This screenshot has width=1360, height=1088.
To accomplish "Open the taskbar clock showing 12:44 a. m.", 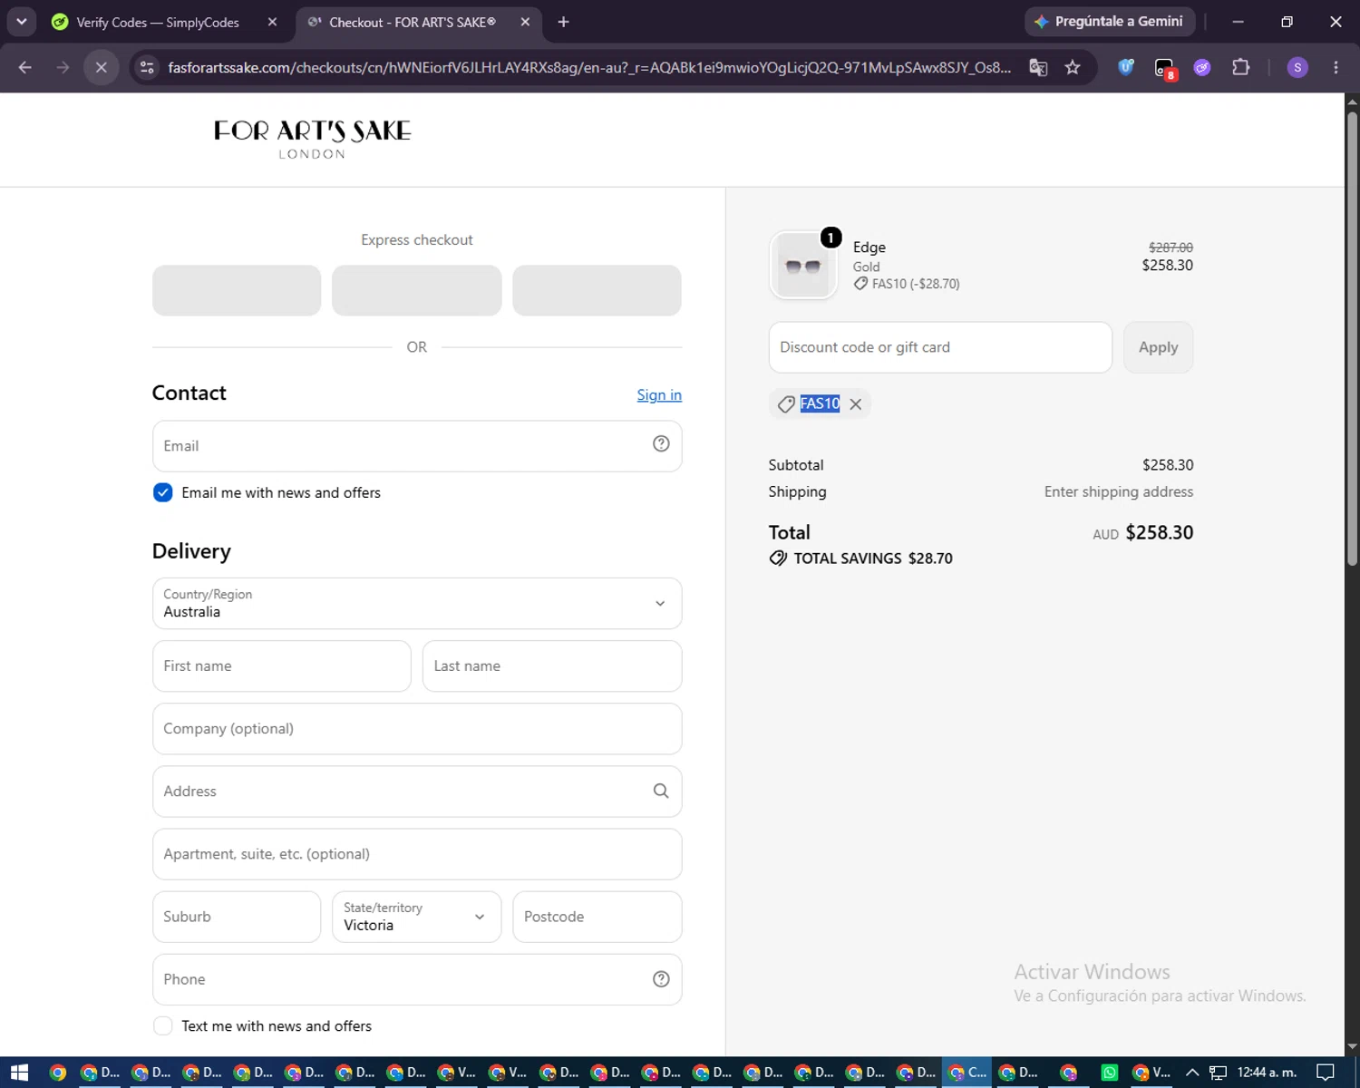I will 1267,1073.
